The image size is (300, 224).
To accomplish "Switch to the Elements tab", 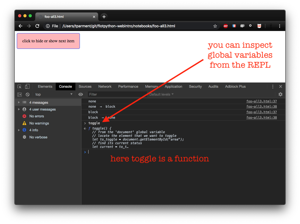I will (45, 87).
